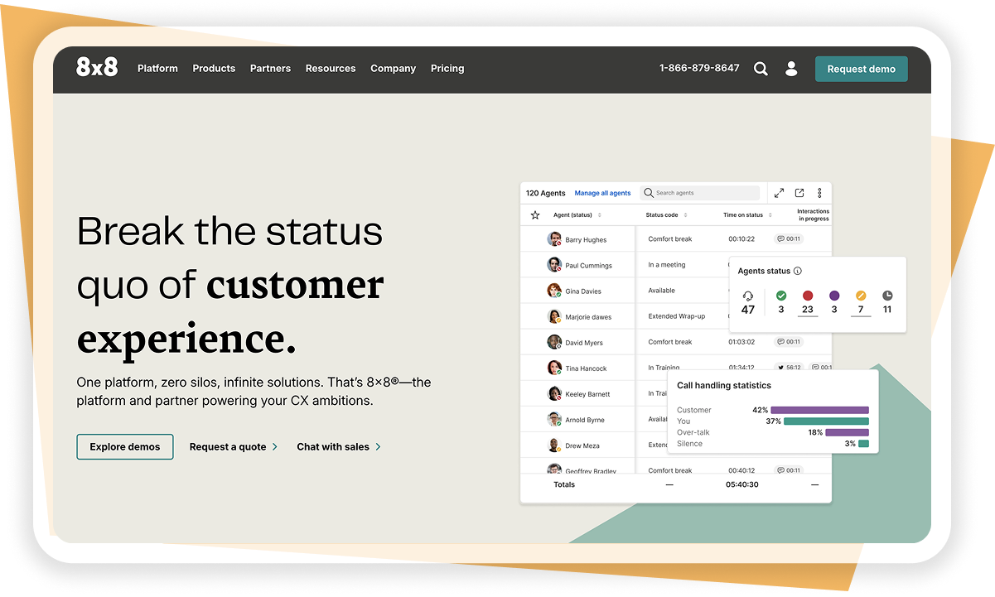Open the user account icon
995x597 pixels.
pos(791,69)
